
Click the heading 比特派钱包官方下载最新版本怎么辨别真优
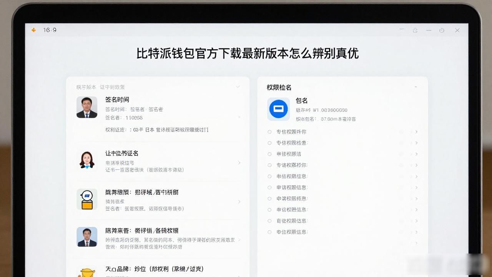pos(247,53)
